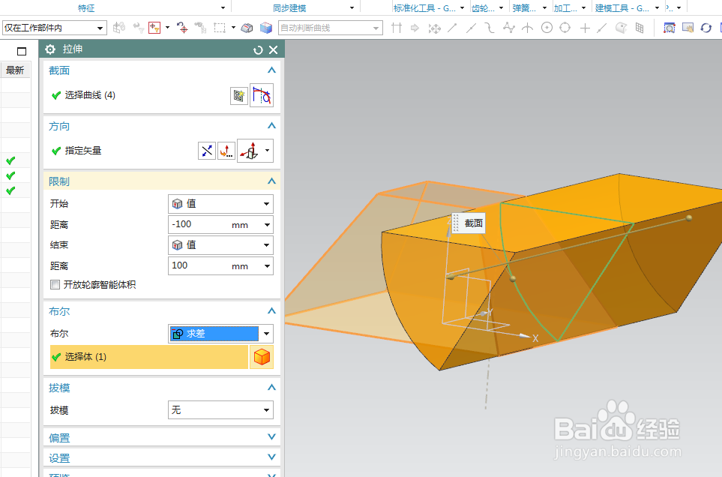The height and width of the screenshot is (477, 722).
Task: Click the 最新 column header
Action: pyautogui.click(x=15, y=70)
